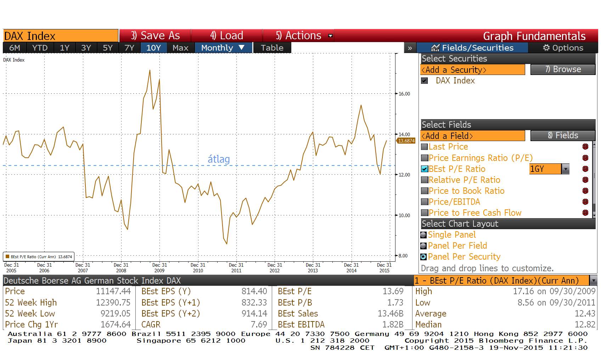Click the Average 12.43 row
The image size is (601, 354).
pos(505,314)
